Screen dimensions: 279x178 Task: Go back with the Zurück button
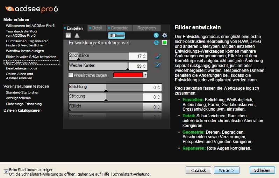pos(198,170)
